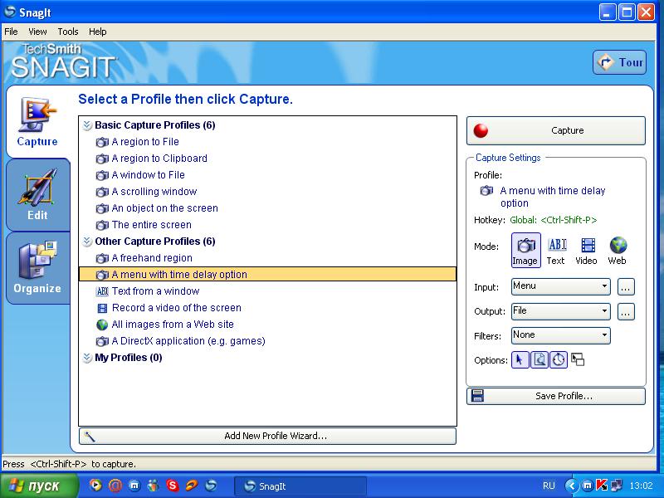664x498 pixels.
Task: Select Video capture mode
Action: (587, 251)
